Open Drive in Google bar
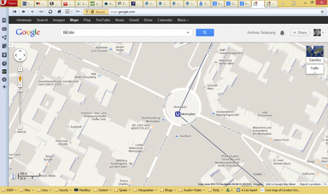 point(148,20)
